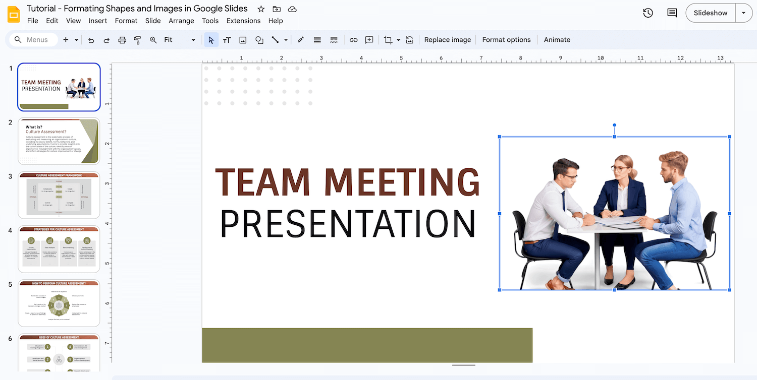Viewport: 757px width, 380px height.
Task: Crop the selected image
Action: [389, 40]
